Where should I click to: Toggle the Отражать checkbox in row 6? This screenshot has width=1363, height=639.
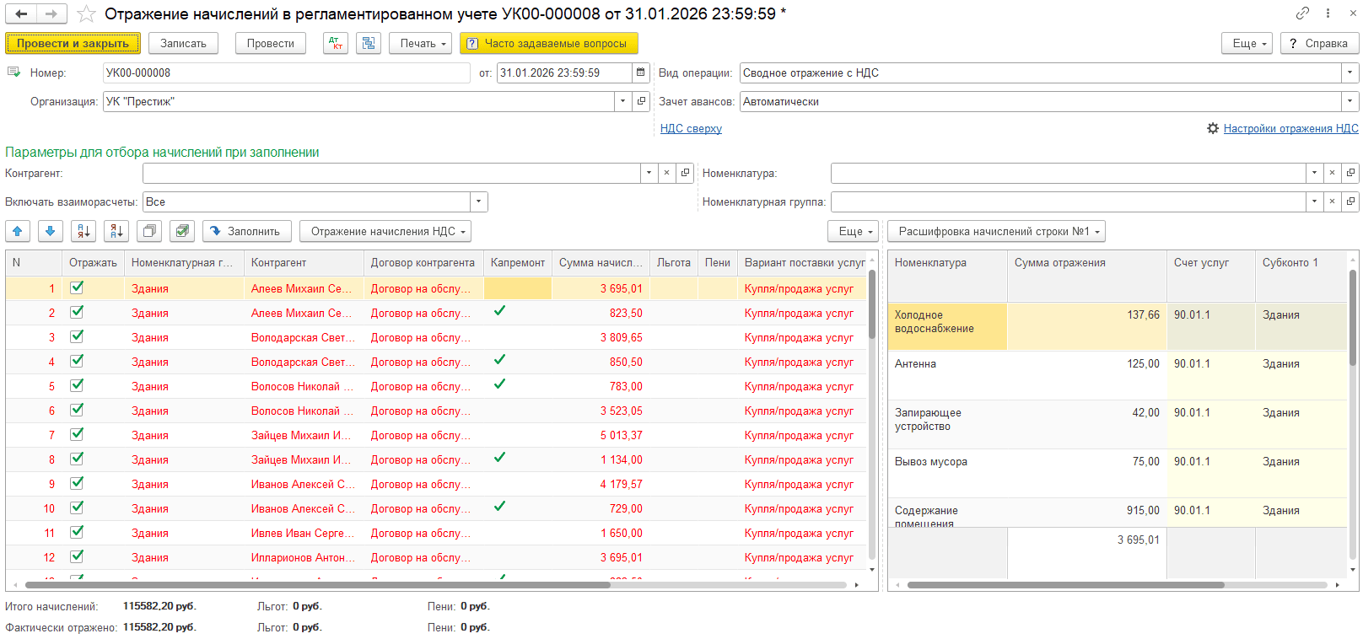[77, 410]
